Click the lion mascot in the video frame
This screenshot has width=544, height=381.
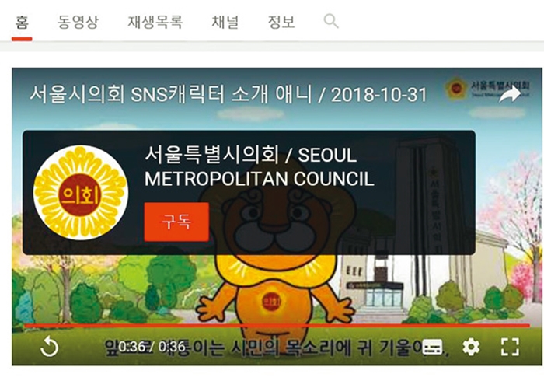coord(276,264)
